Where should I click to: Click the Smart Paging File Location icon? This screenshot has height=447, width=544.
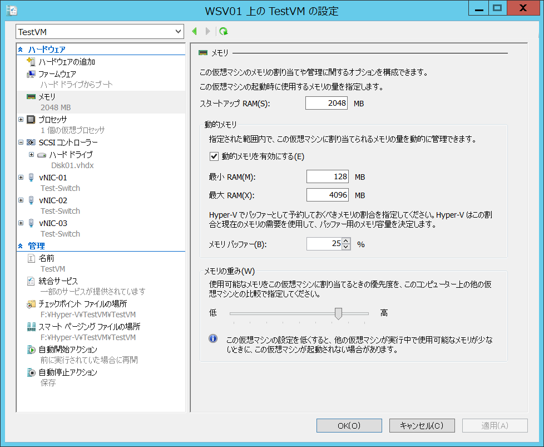(31, 326)
